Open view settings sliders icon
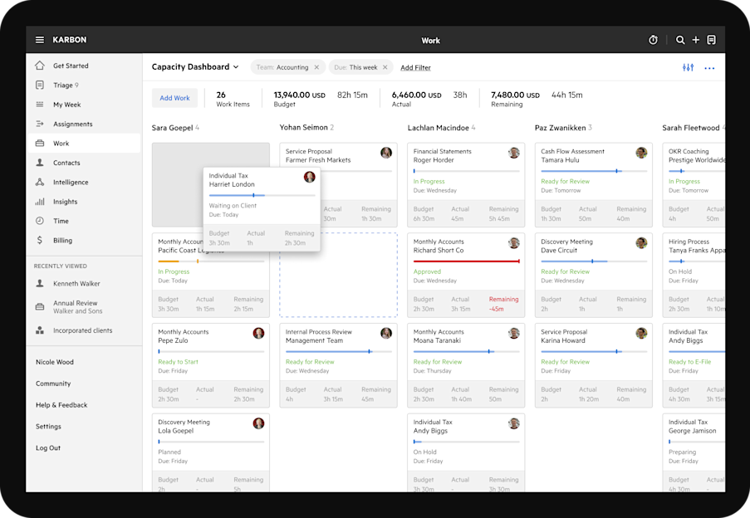750x518 pixels. point(688,67)
